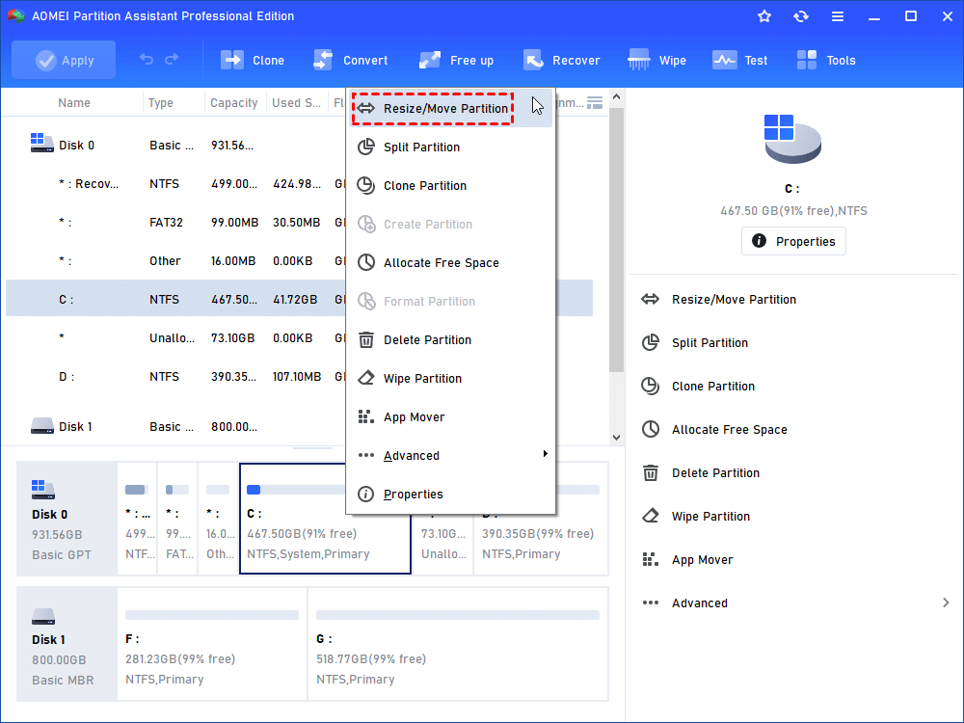Click the Apply button
964x723 pixels.
click(x=64, y=60)
